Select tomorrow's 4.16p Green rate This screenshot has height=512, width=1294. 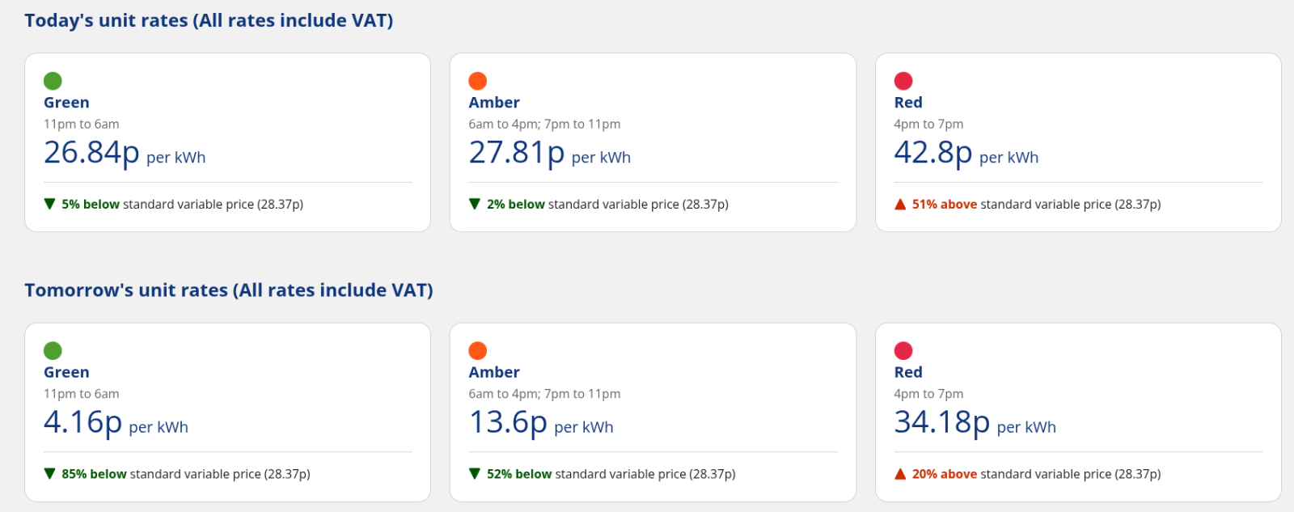(x=82, y=422)
